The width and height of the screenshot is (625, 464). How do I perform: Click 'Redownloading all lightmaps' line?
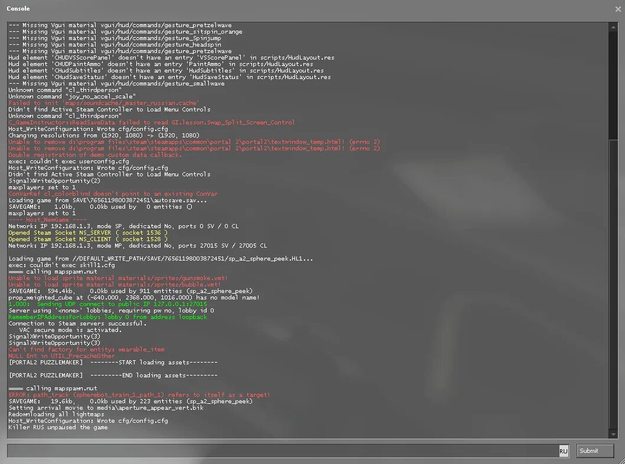click(56, 414)
